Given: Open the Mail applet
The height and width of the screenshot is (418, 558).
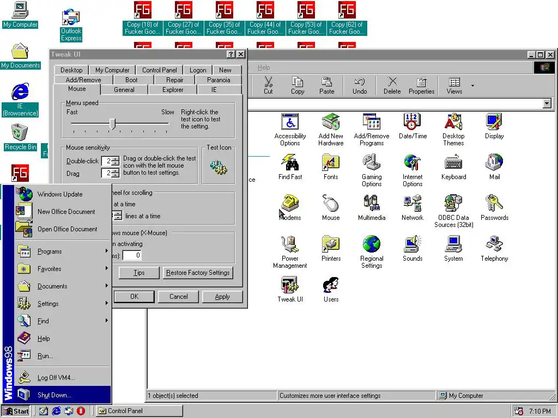Looking at the screenshot, I should pyautogui.click(x=494, y=167).
